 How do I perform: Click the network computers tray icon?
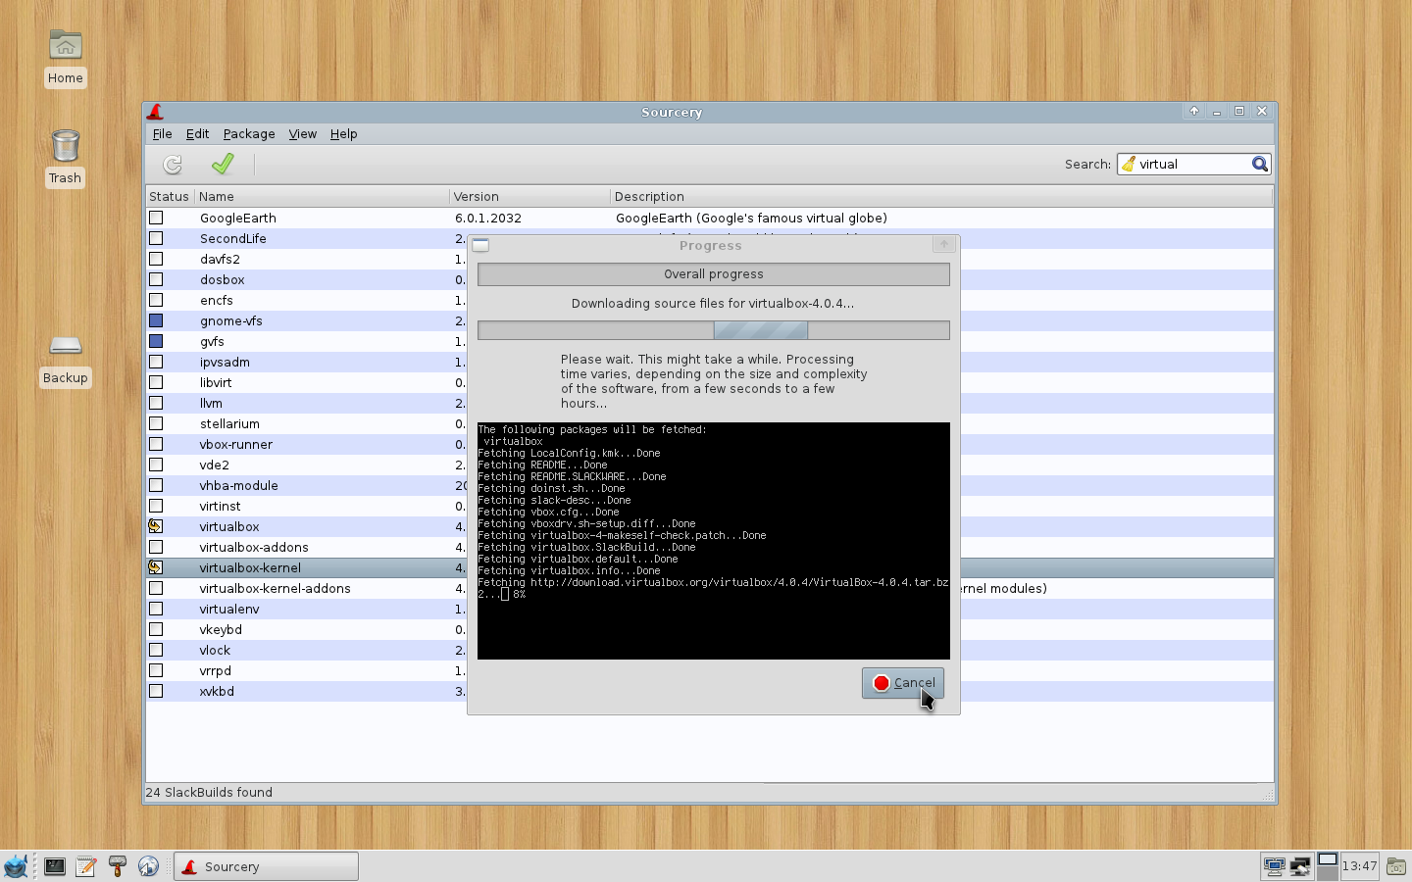click(x=1274, y=866)
